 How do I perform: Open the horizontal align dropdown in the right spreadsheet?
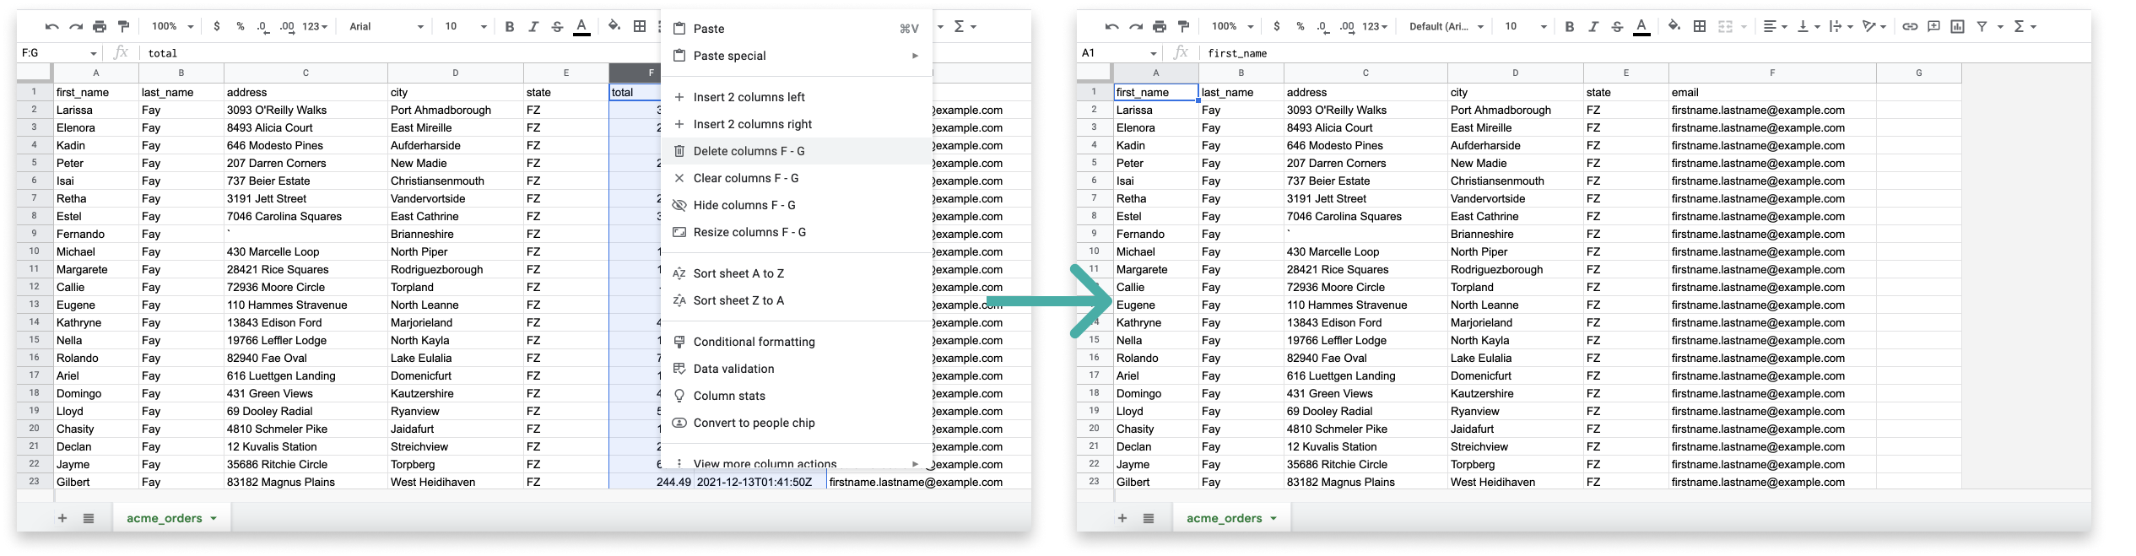(x=1775, y=27)
